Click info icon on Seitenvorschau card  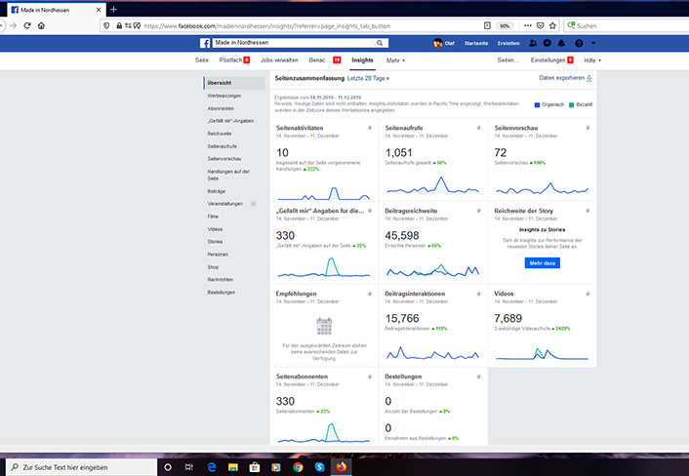(x=588, y=128)
